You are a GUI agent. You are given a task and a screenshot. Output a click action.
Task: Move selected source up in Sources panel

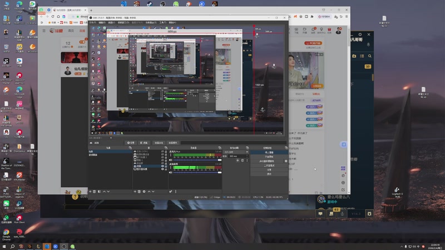[x=149, y=192]
